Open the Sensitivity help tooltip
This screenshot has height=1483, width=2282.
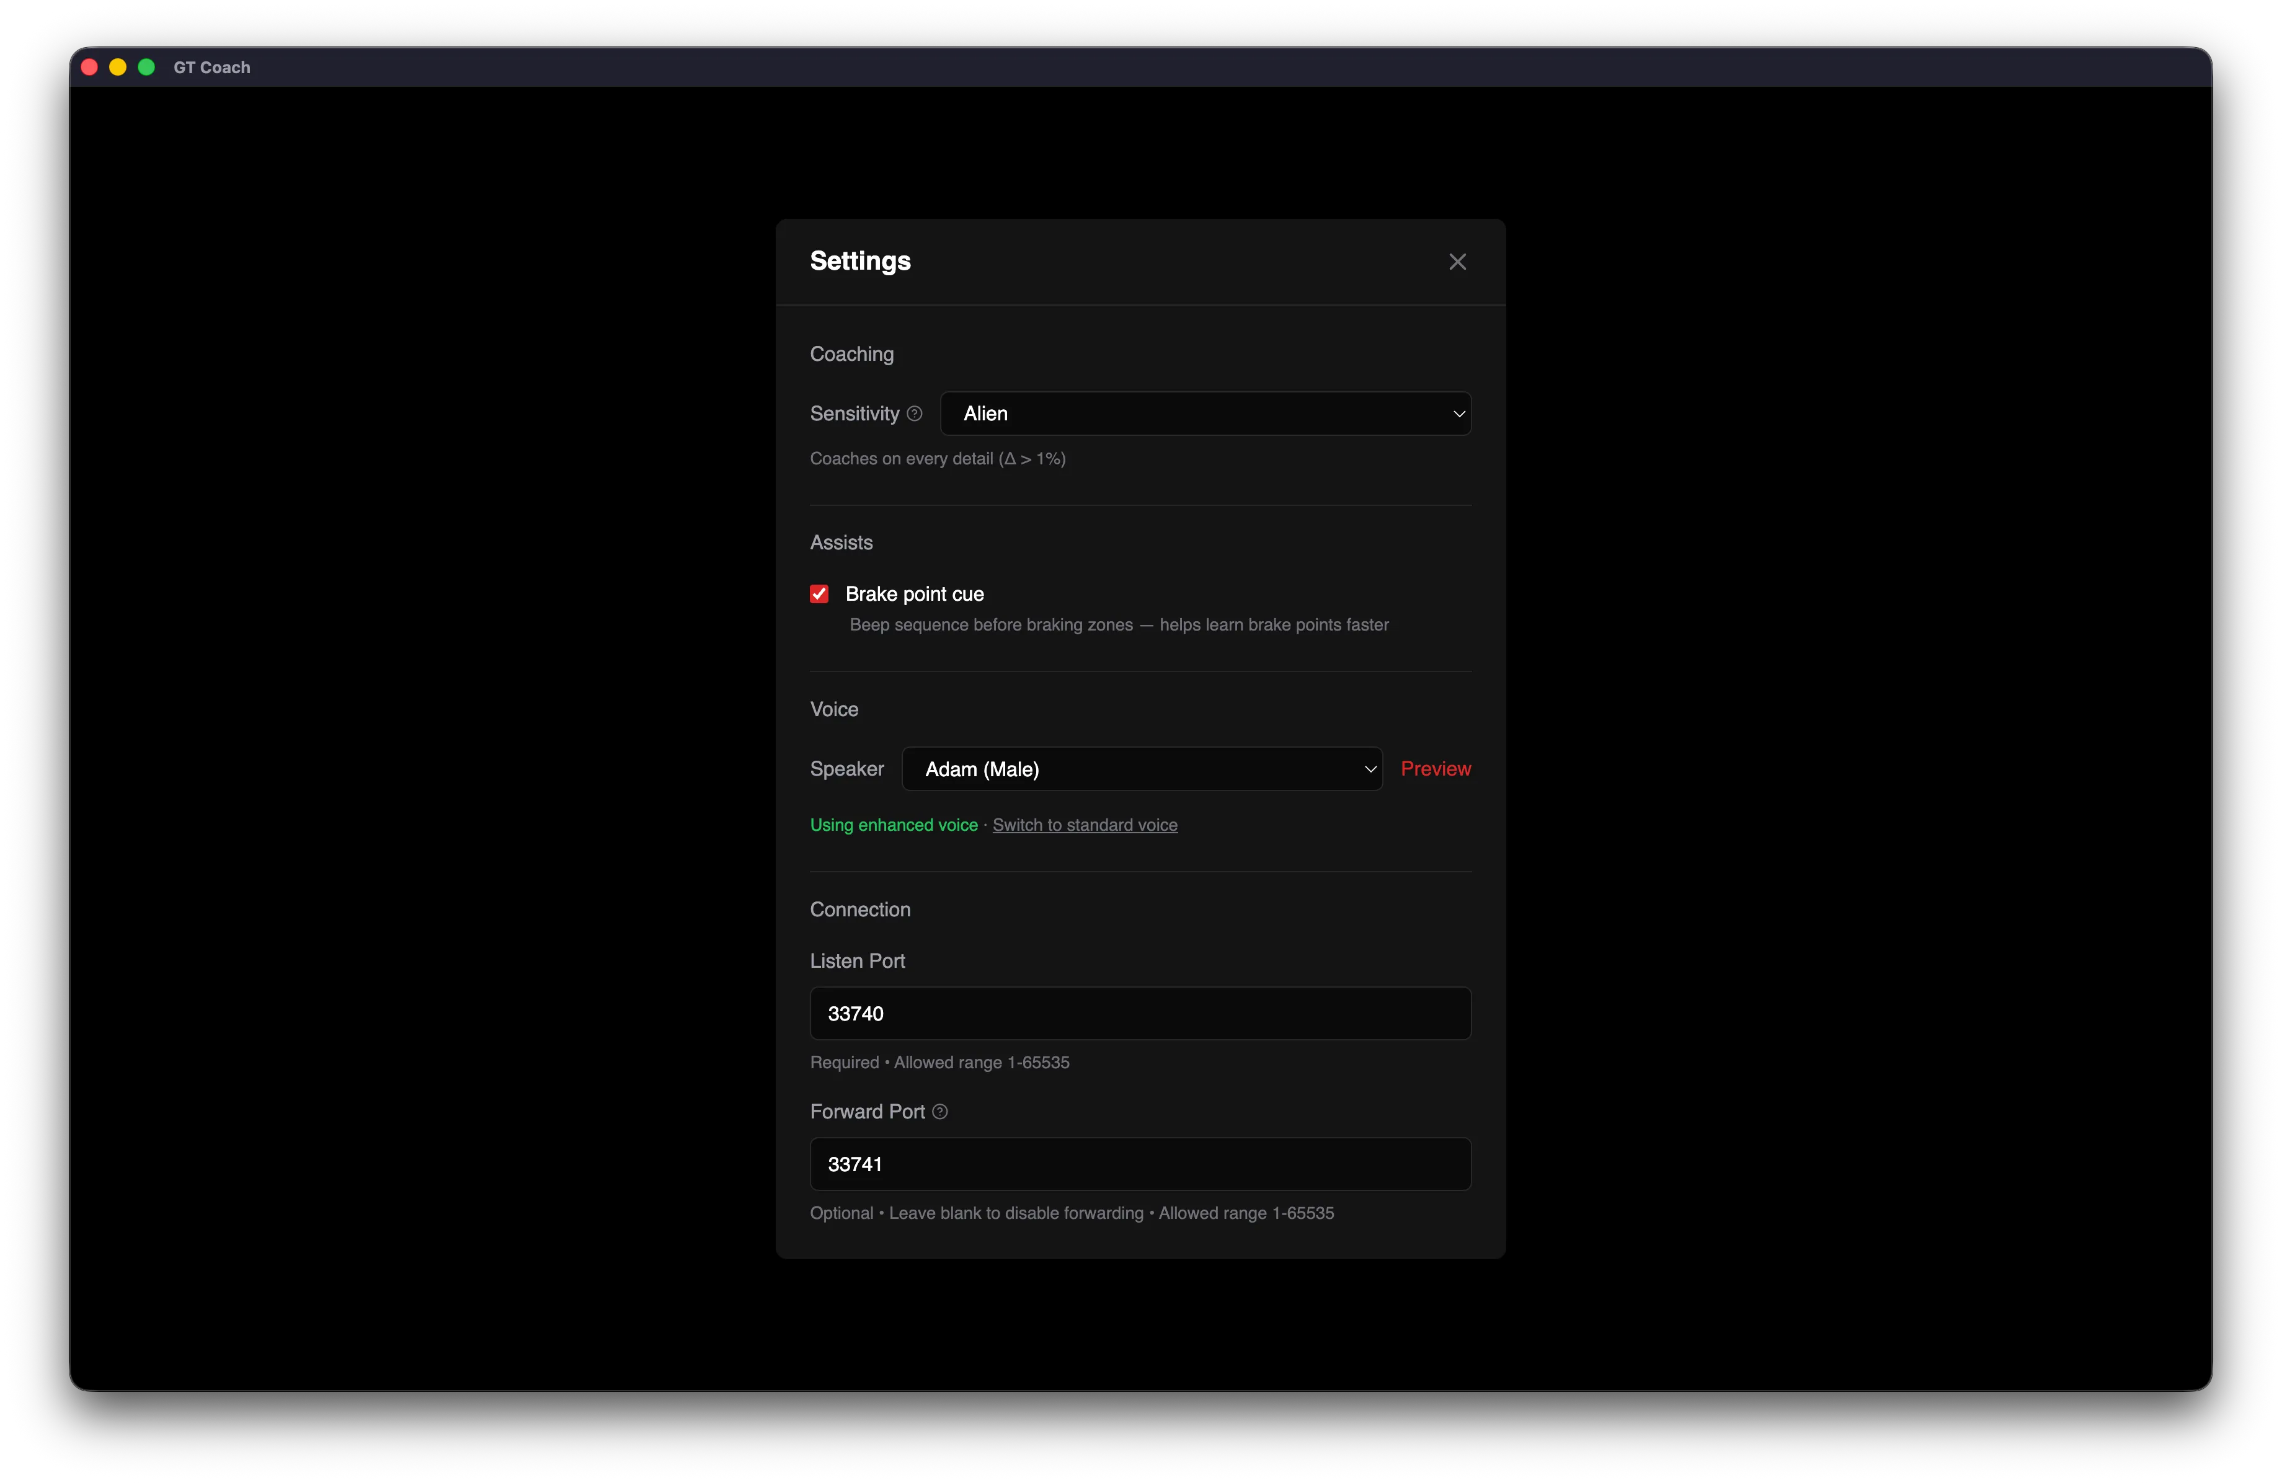coord(914,413)
